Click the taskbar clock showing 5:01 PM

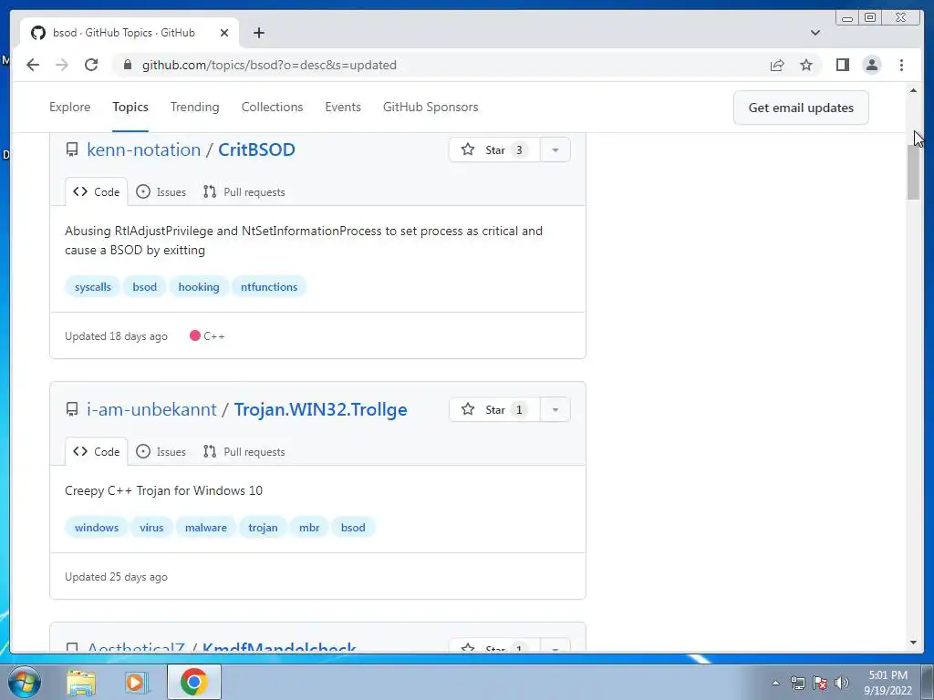pos(887,683)
